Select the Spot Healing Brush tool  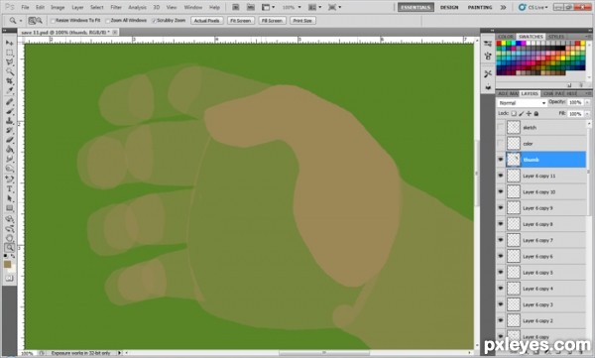pyautogui.click(x=10, y=102)
